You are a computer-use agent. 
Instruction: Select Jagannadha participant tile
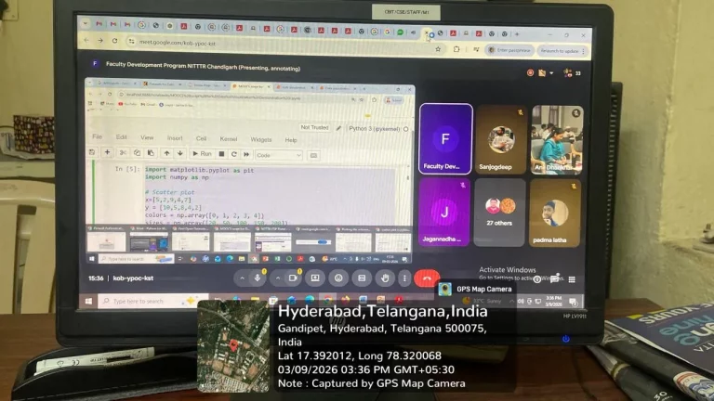[444, 212]
